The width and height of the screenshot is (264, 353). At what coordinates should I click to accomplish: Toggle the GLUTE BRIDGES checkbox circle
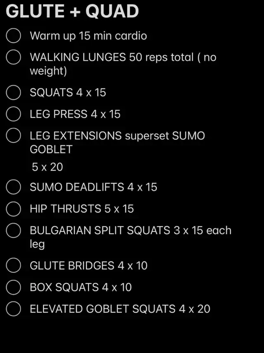coord(14,265)
